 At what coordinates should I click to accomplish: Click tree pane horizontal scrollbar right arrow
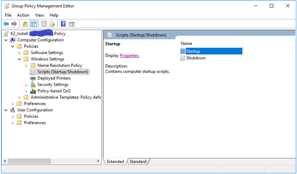[98, 161]
